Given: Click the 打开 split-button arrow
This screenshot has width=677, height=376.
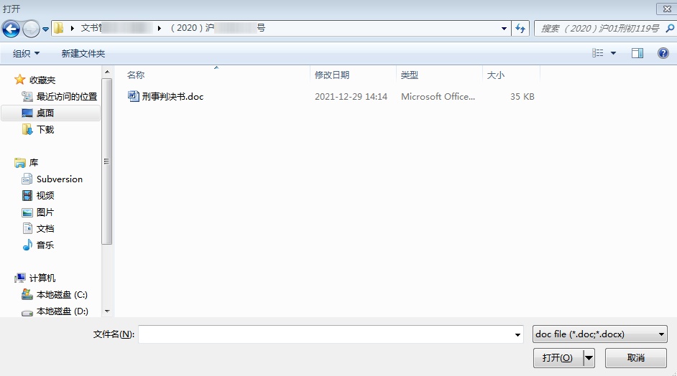Looking at the screenshot, I should [589, 357].
